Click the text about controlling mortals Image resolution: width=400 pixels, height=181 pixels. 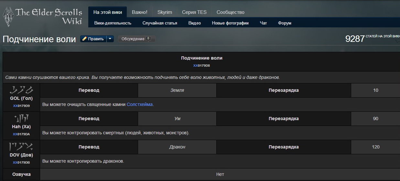(x=116, y=133)
